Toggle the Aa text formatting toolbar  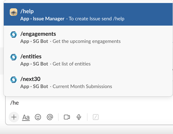click(x=26, y=117)
